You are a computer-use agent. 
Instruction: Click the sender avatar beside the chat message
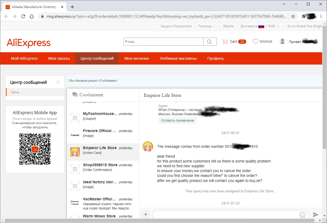coord(148,147)
